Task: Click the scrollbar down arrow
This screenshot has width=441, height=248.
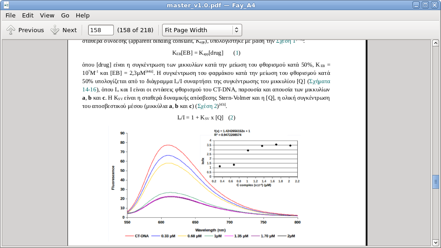Action: [x=435, y=242]
